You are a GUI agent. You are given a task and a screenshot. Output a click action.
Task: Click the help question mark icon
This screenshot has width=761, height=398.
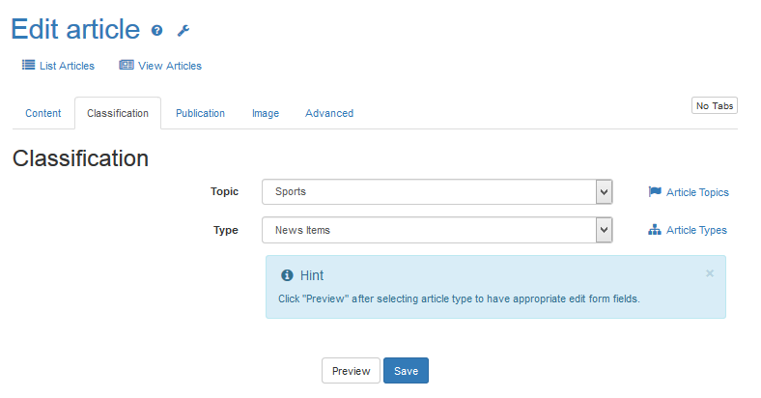(x=157, y=31)
